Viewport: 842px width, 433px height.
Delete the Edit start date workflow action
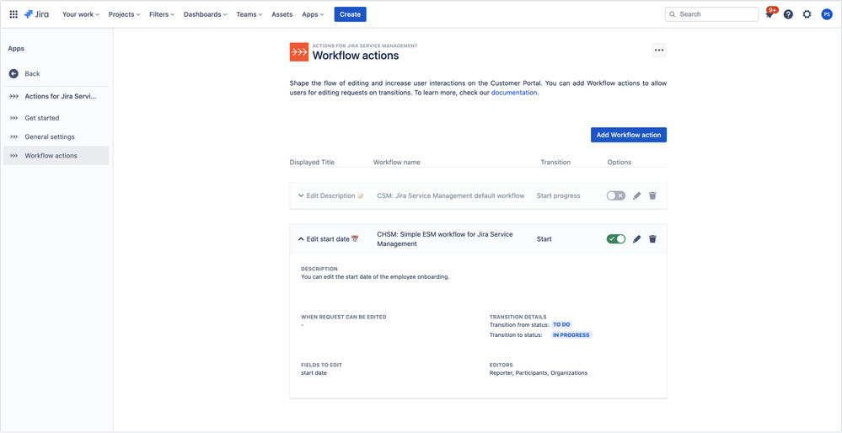[x=652, y=238]
